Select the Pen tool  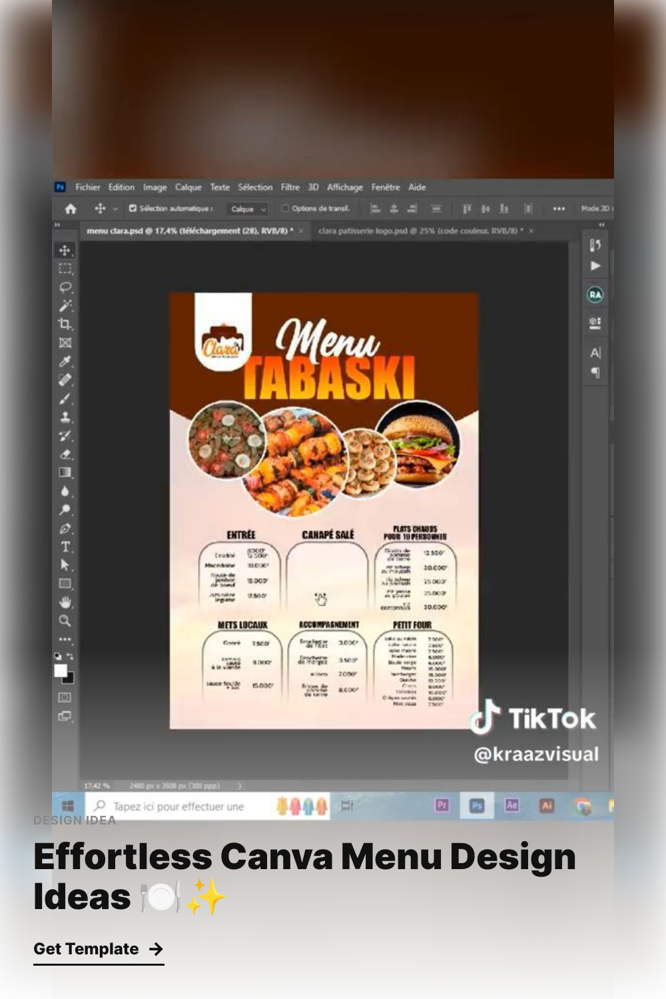click(65, 529)
